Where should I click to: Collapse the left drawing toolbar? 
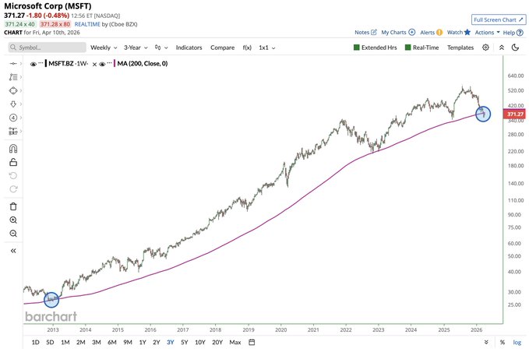13,251
